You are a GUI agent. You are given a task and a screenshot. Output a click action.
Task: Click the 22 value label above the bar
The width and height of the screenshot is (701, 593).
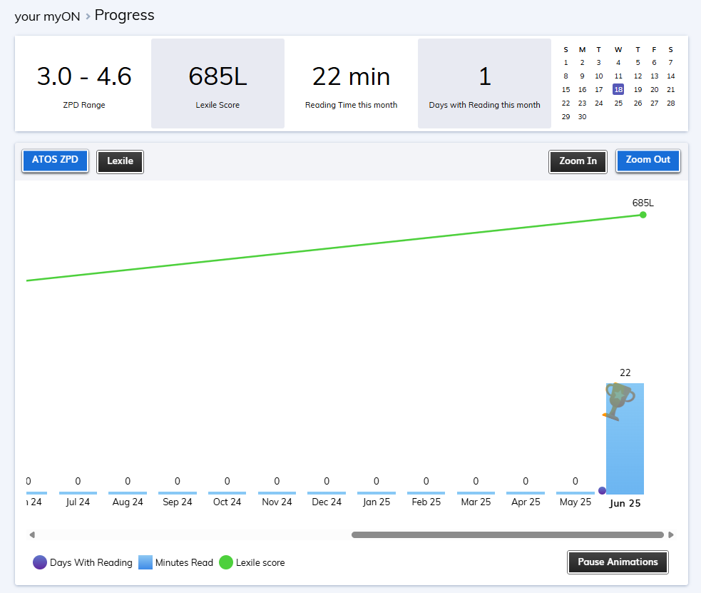coord(625,372)
